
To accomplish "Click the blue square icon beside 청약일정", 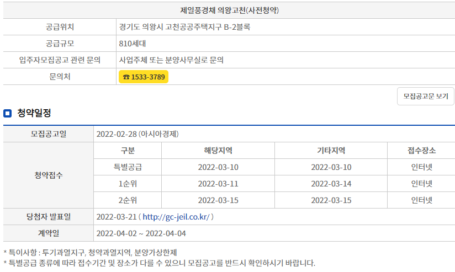I will pos(8,113).
